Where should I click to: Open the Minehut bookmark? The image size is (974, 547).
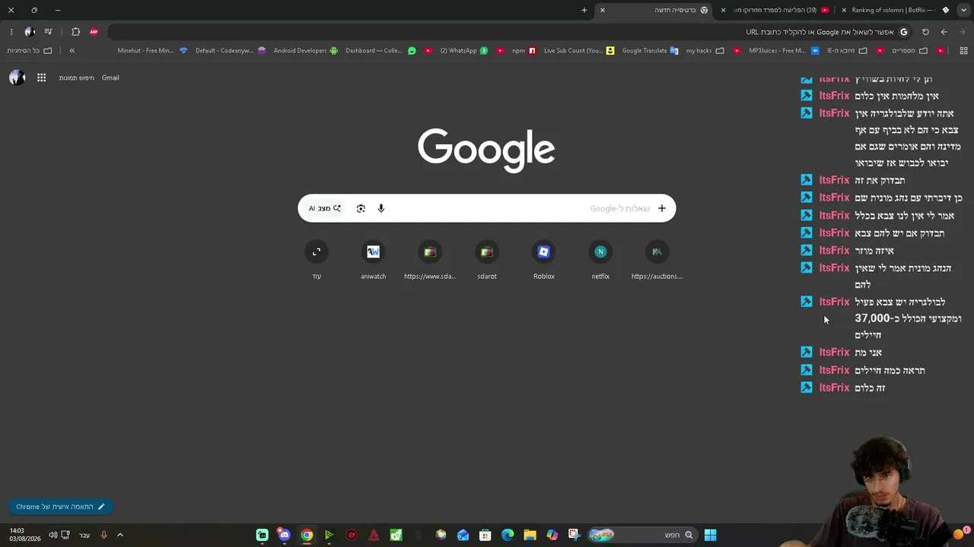pyautogui.click(x=152, y=51)
